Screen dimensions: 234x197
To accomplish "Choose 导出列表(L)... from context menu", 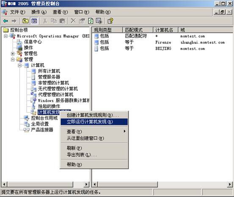I will coord(94,155).
